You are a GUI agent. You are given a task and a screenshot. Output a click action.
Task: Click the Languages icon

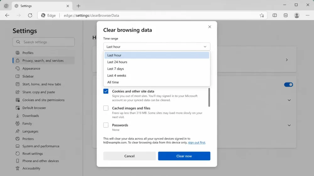[x=18, y=131]
